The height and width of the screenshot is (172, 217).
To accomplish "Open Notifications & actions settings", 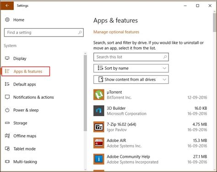I will coord(33,97).
